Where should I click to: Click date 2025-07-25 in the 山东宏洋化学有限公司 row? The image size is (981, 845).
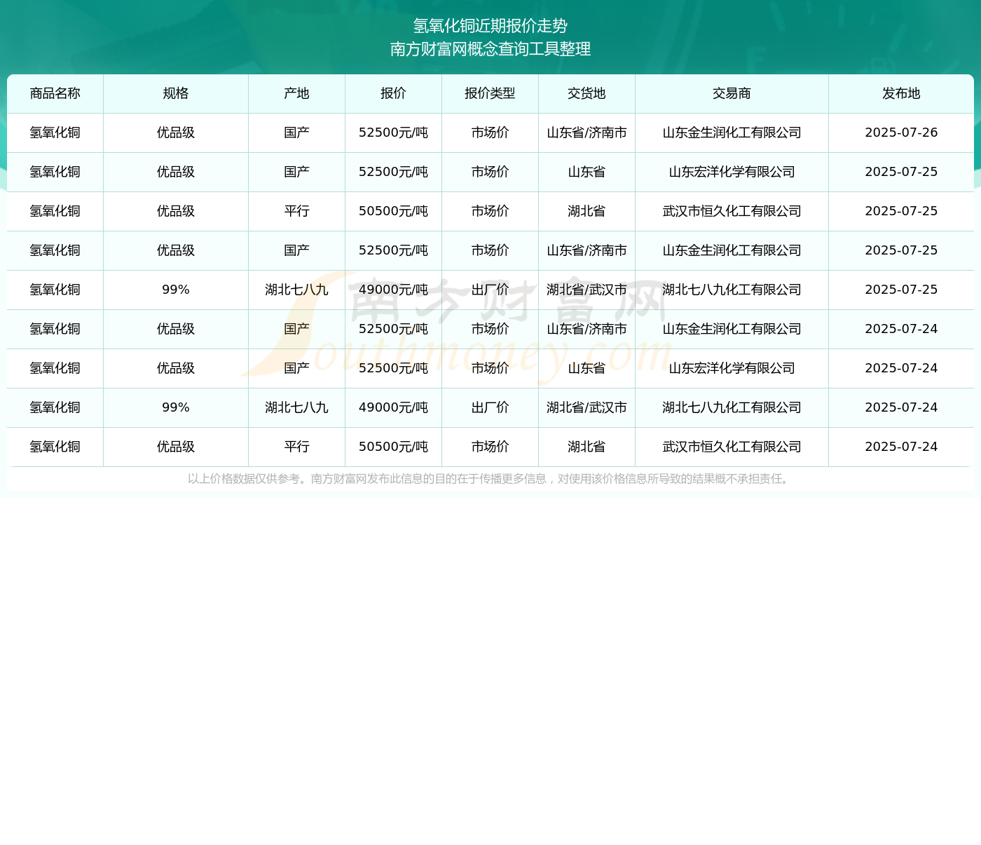coord(902,172)
